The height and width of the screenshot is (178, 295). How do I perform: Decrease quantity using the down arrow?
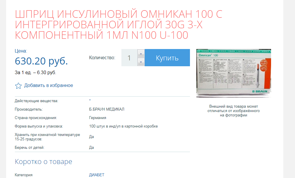click(141, 62)
